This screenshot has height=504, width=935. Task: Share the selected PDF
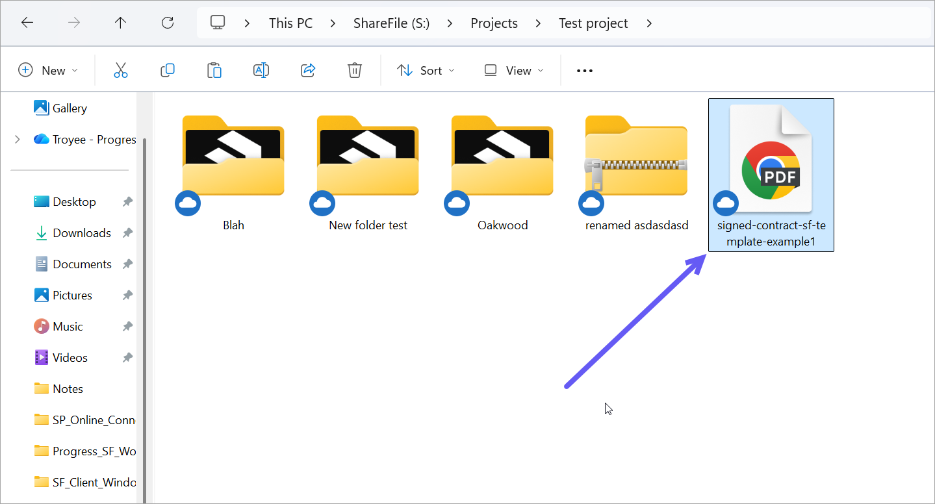pos(308,69)
